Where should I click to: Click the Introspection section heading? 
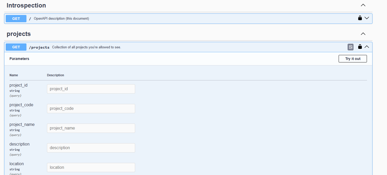26,5
